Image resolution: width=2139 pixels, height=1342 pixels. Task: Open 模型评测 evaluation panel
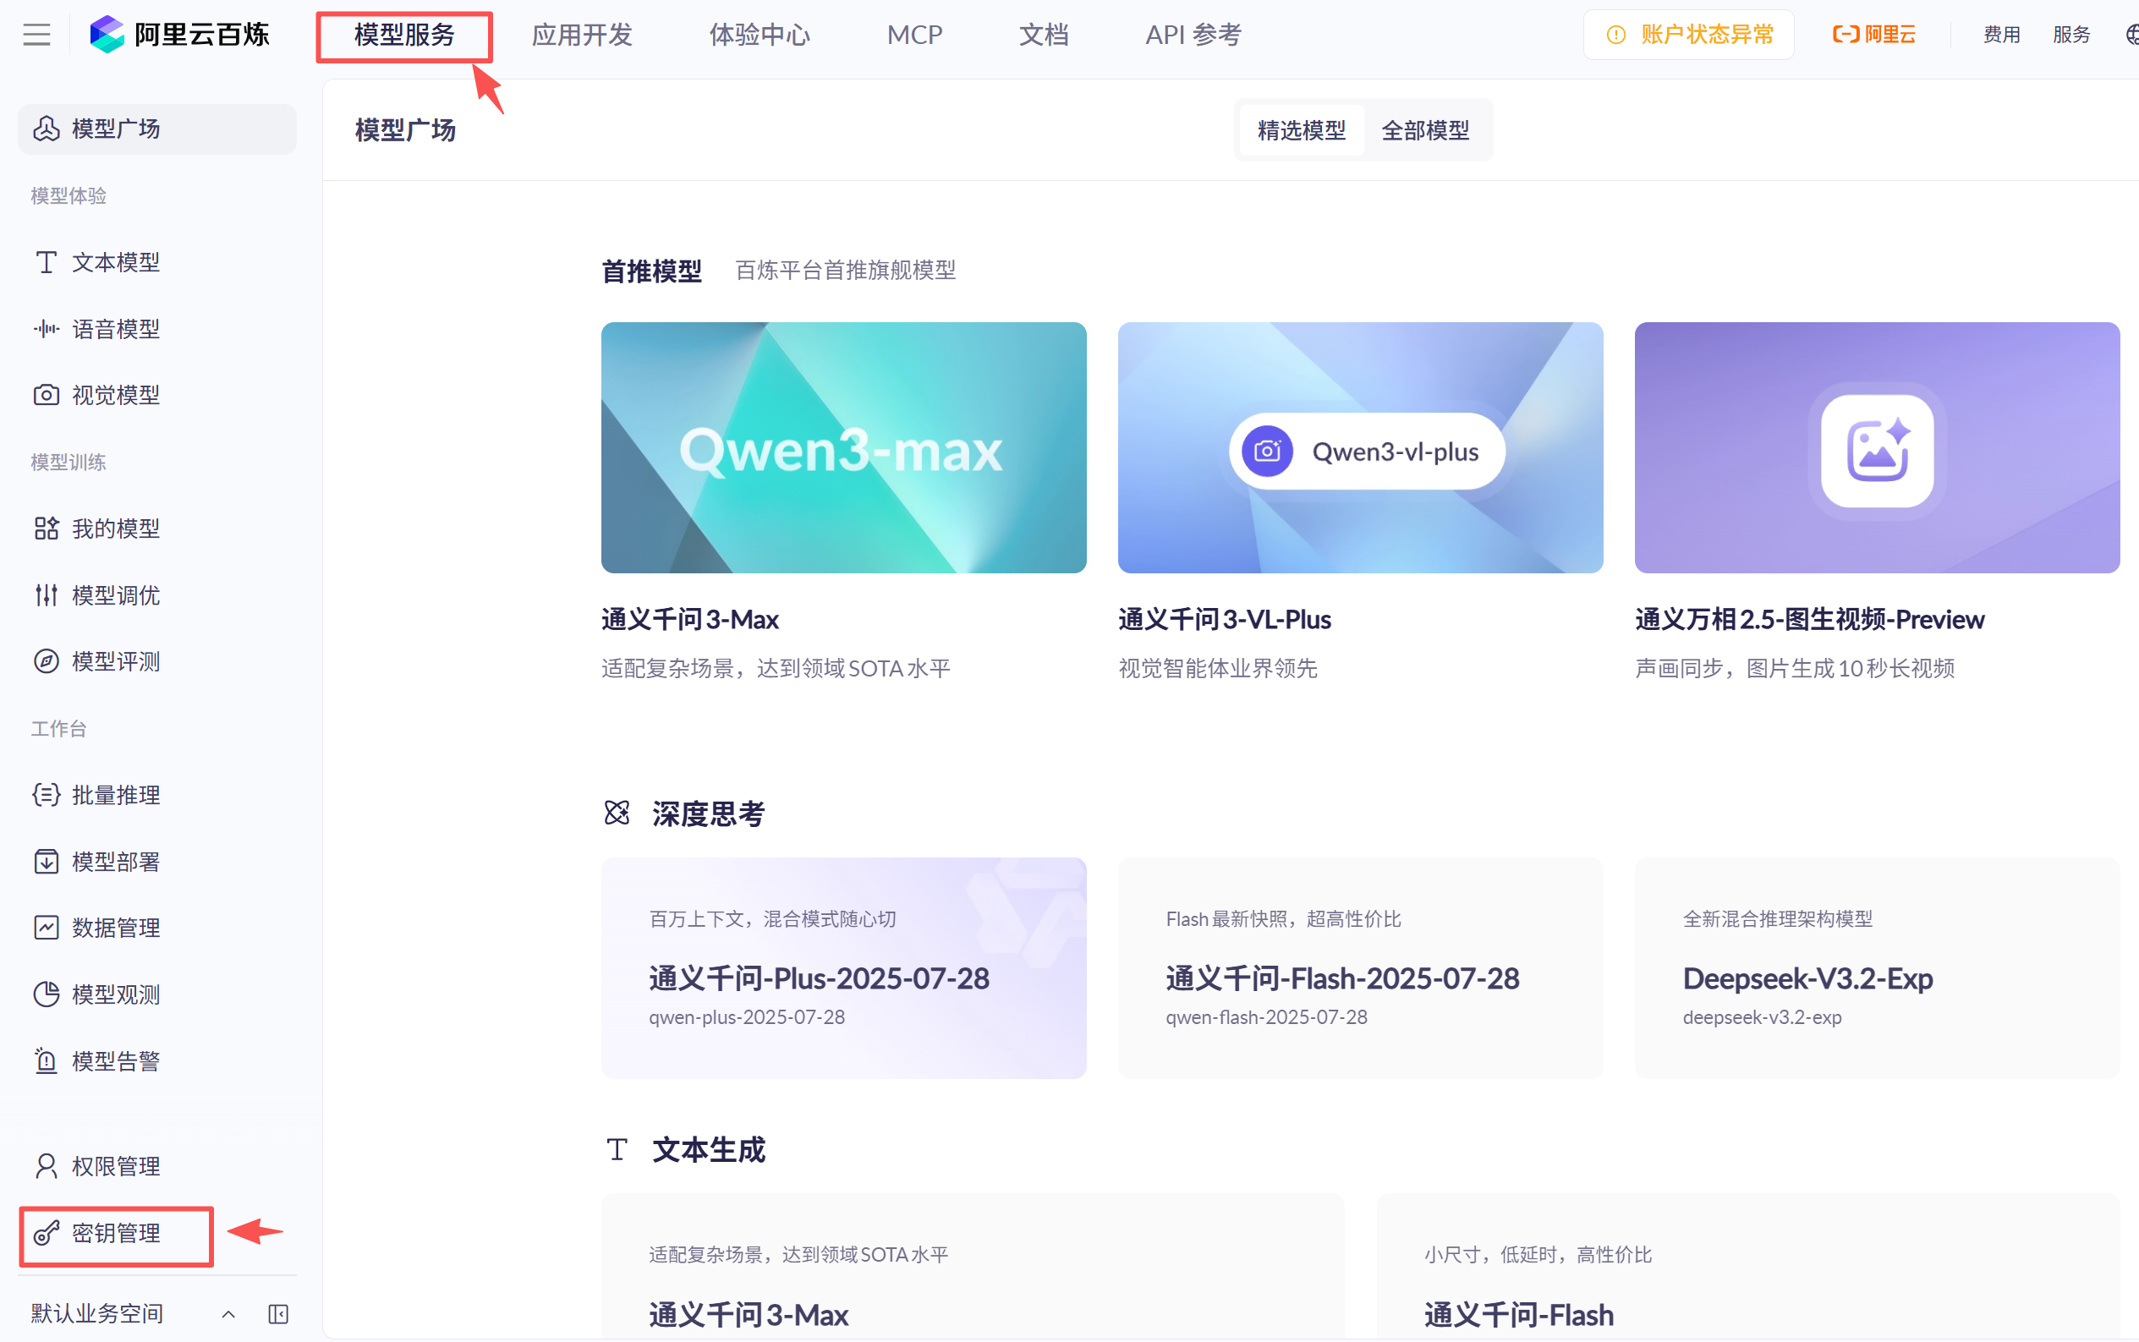[47, 660]
